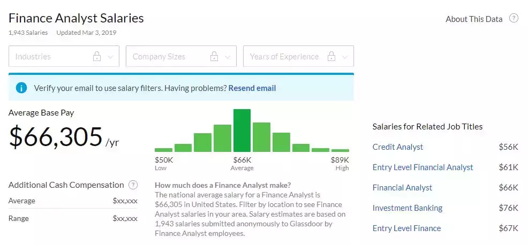Click the About This Data help icon
528x245 pixels.
coord(514,18)
